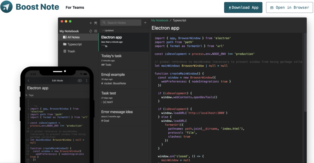
Task: Open the three-dot menu on the phone screen
Action: [x=87, y=80]
